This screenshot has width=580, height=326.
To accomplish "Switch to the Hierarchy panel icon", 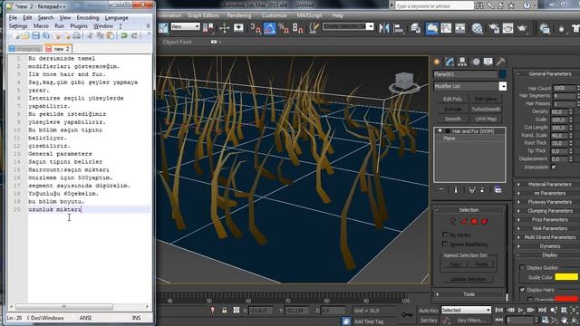I will 462,62.
